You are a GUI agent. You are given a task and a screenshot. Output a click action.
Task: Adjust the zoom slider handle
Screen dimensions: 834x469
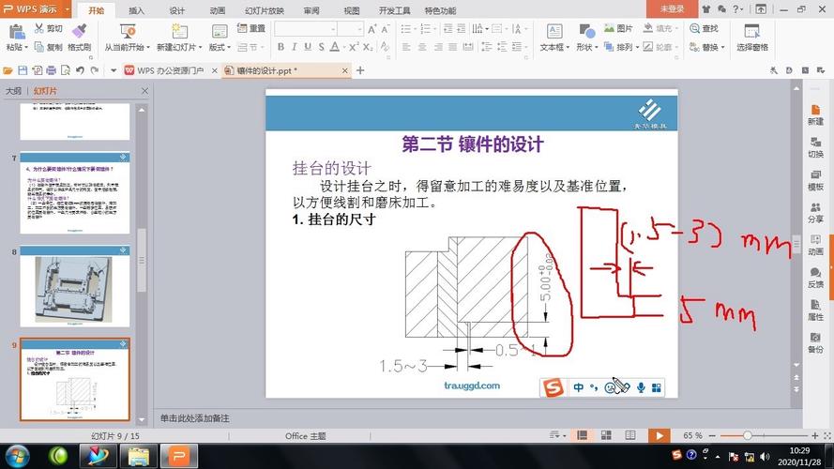[x=748, y=435]
